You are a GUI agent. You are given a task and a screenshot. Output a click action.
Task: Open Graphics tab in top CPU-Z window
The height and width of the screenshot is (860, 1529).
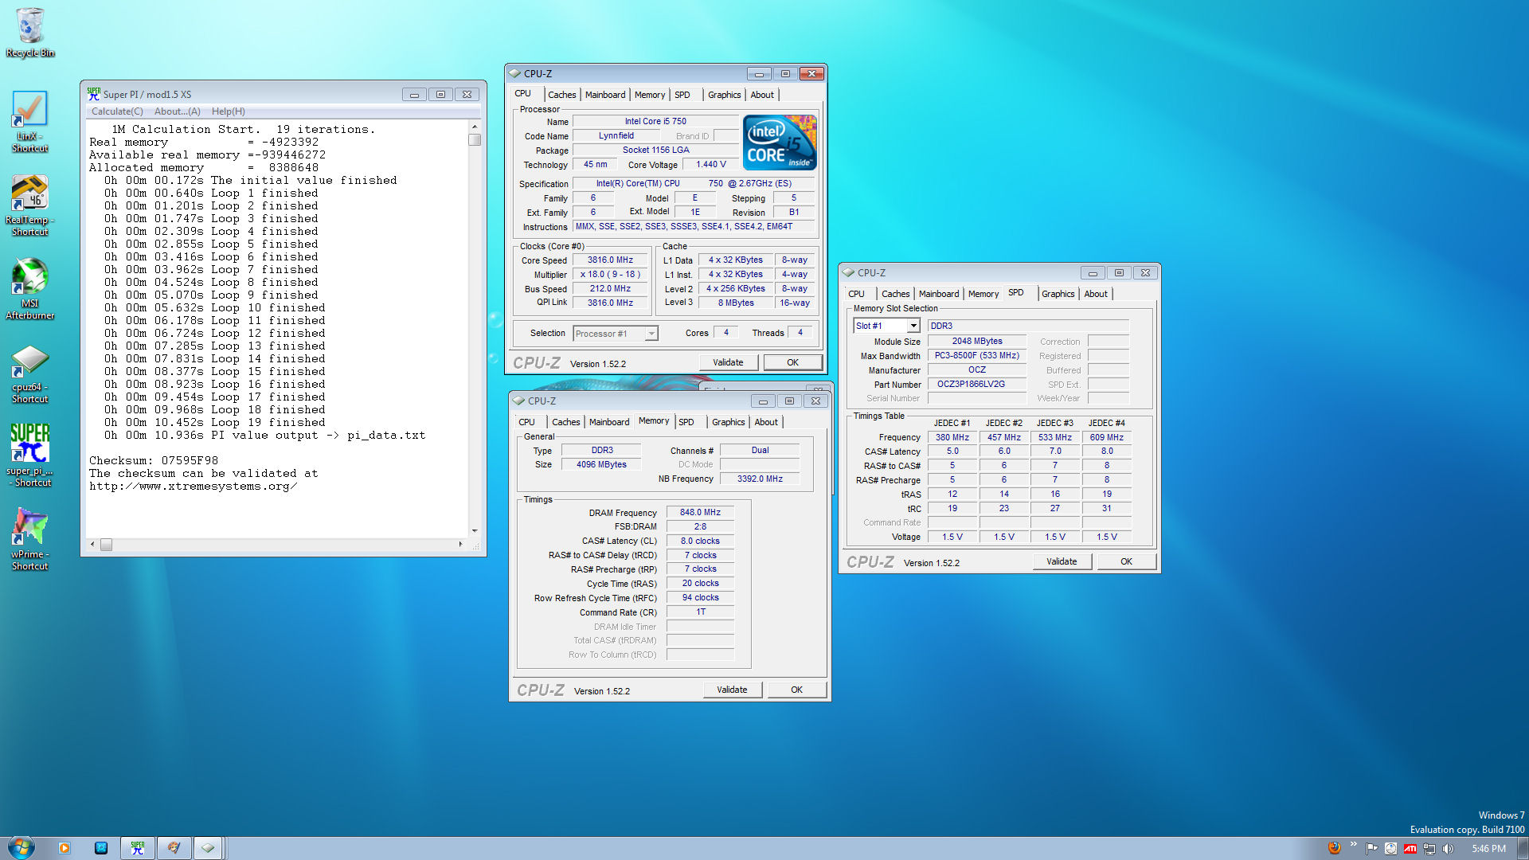click(x=725, y=95)
